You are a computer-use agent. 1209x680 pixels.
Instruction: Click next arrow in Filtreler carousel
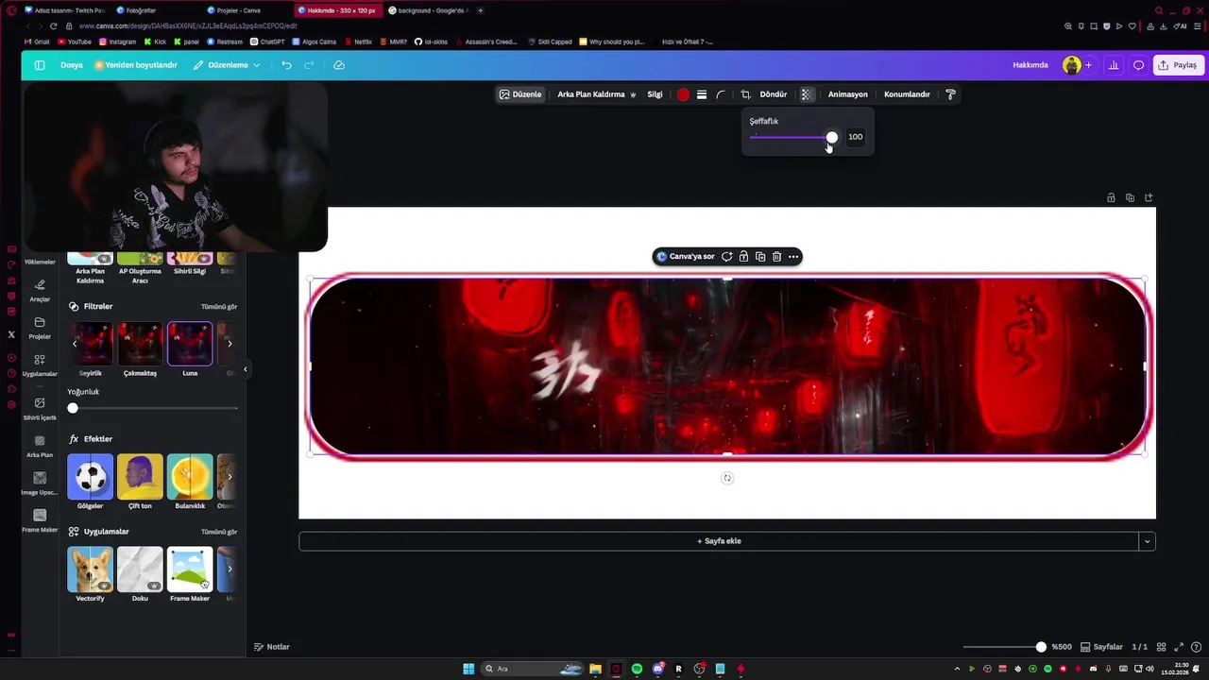pyautogui.click(x=230, y=344)
